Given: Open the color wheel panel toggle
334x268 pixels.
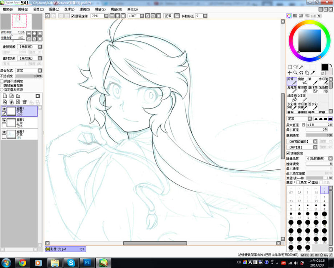Looking at the screenshot, I should click(x=289, y=16).
